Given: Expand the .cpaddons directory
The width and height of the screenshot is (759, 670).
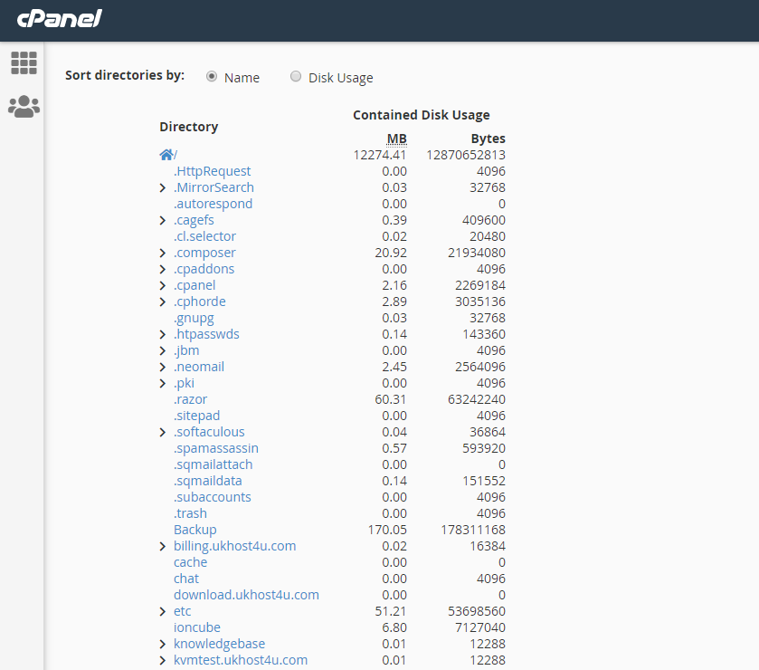Looking at the screenshot, I should pos(163,269).
